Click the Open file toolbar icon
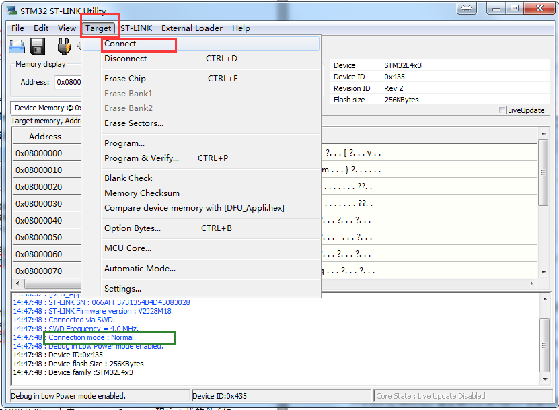Image resolution: width=559 pixels, height=410 pixels. [x=17, y=46]
